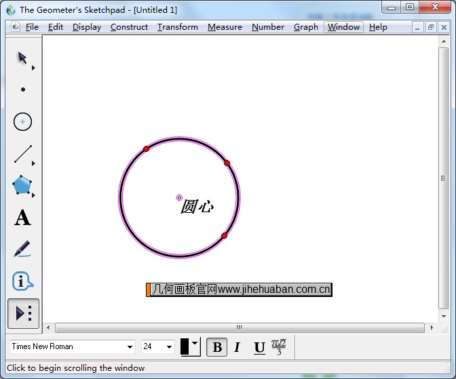Select the upper-right red point on circle
The image size is (456, 379).
[x=227, y=163]
